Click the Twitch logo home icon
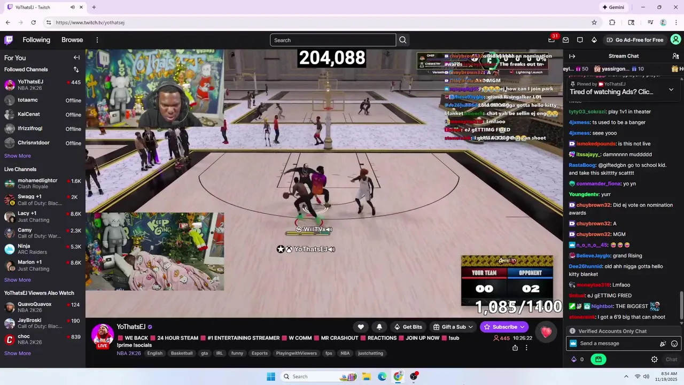 click(9, 40)
